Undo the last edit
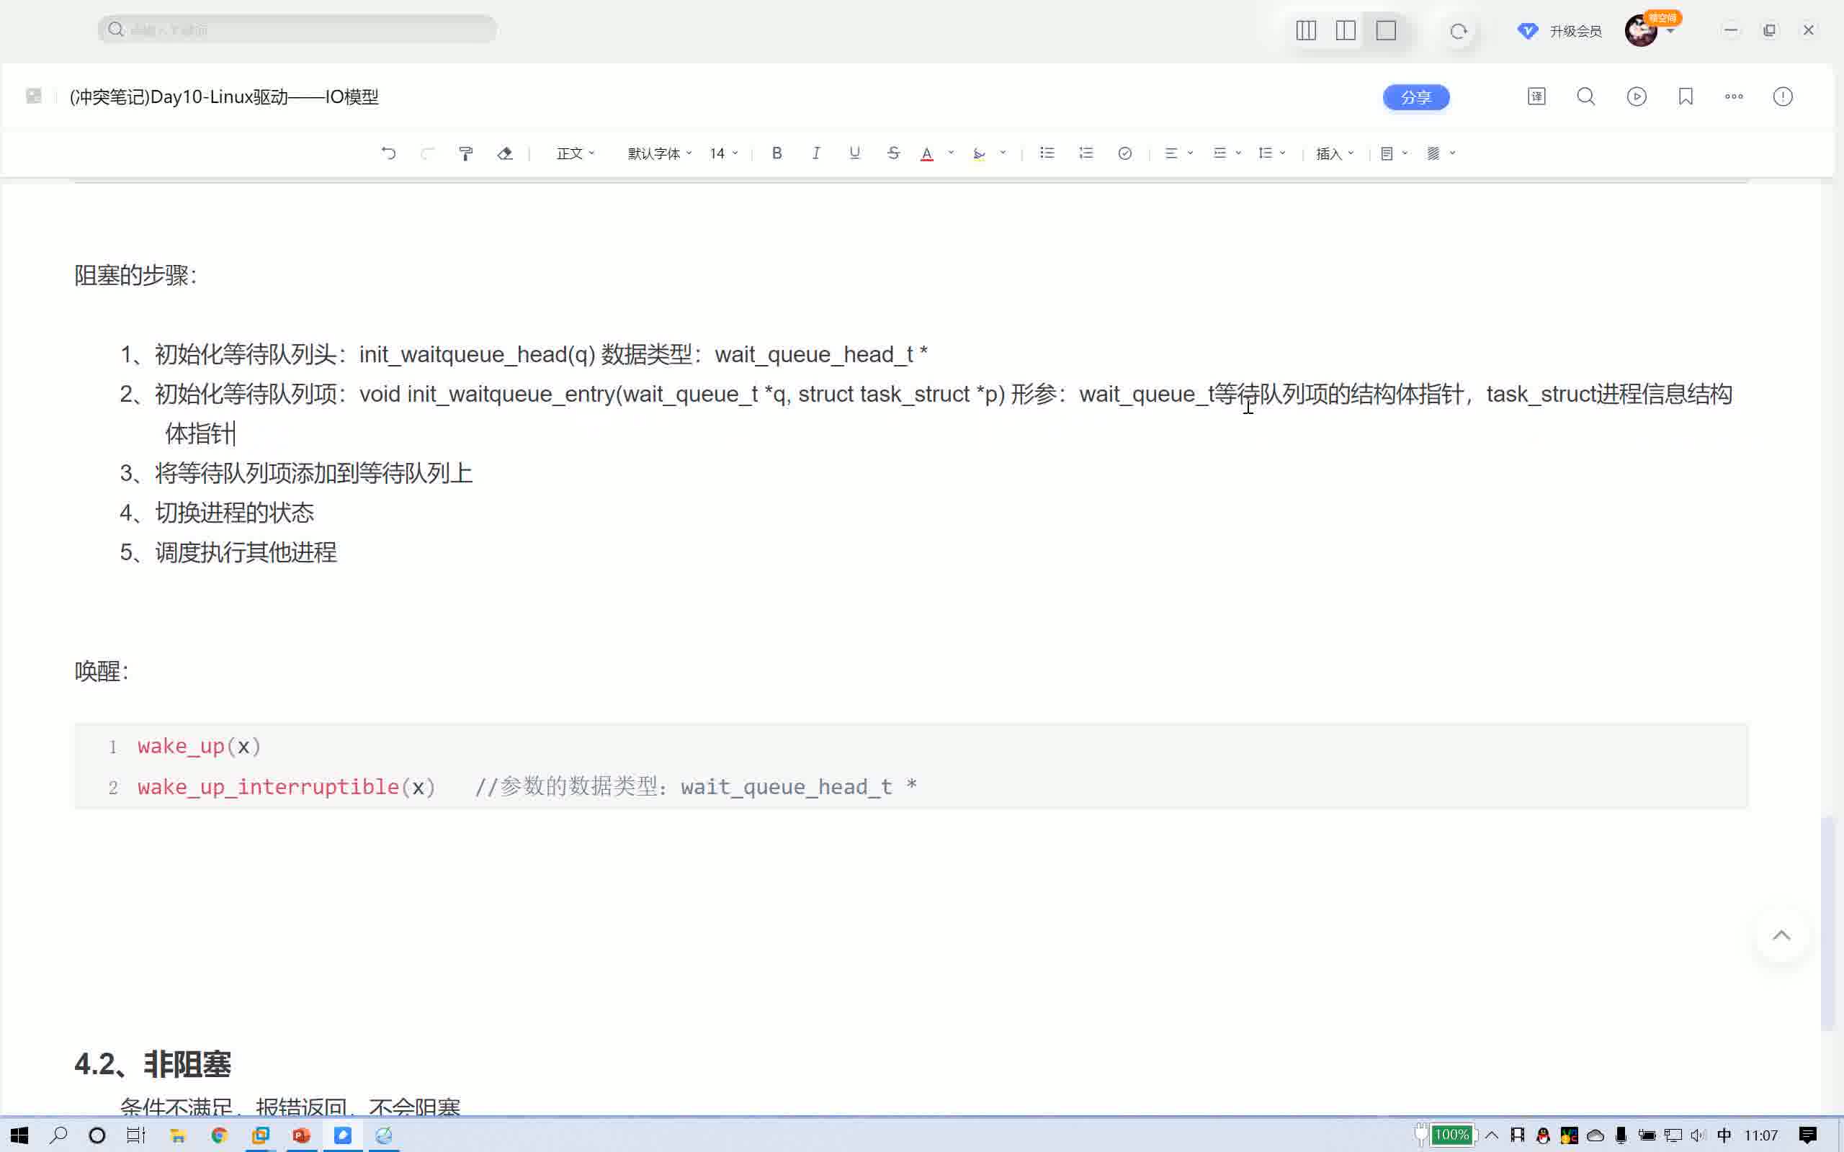Screen dimensions: 1844x1152 click(x=390, y=153)
